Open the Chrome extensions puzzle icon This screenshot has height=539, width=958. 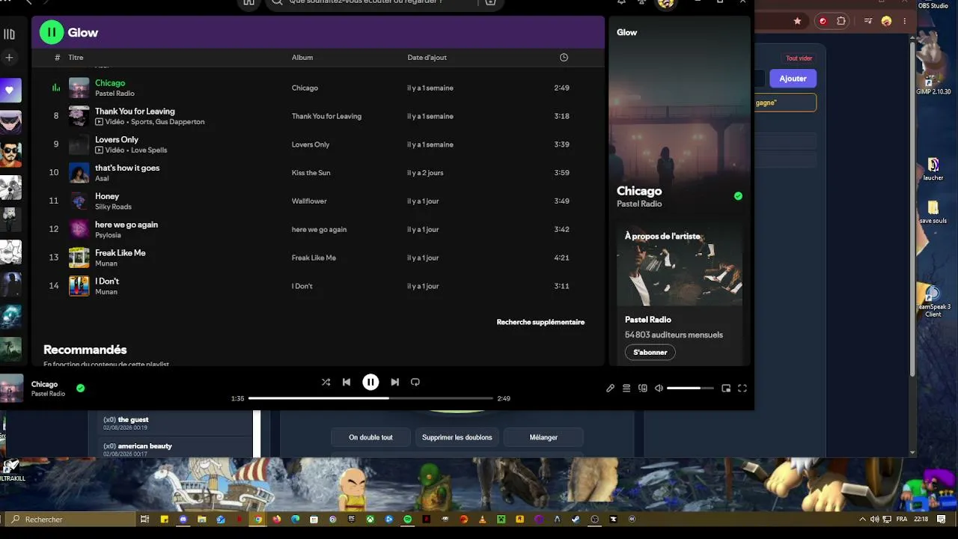click(841, 21)
